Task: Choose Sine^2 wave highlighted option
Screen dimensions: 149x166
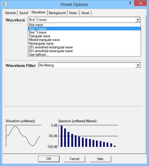Action: [84, 29]
